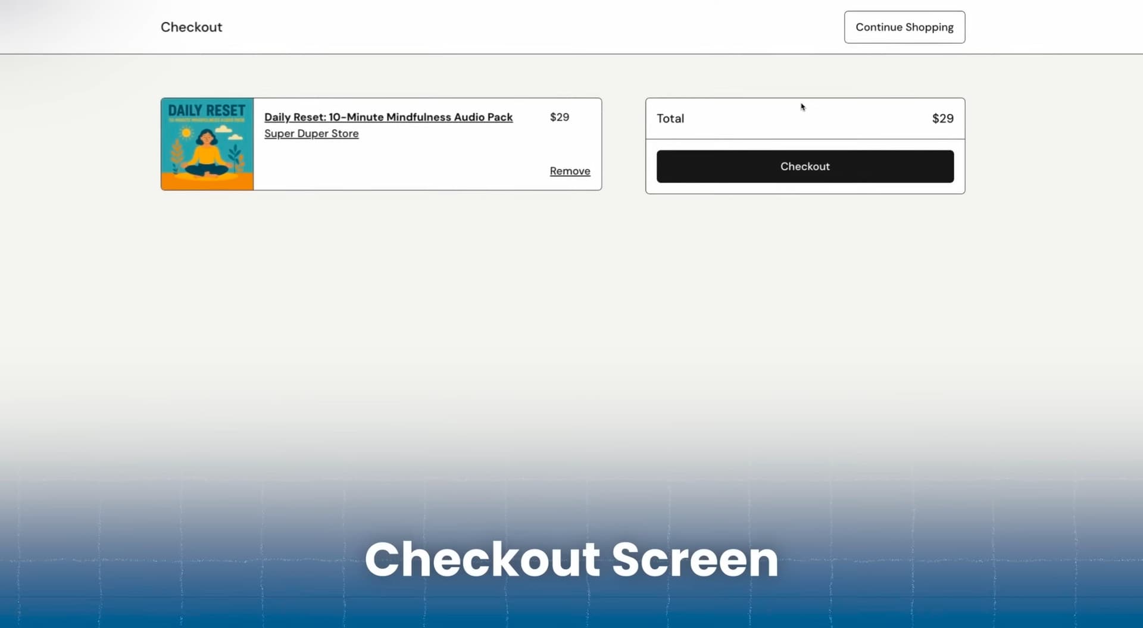This screenshot has width=1143, height=628.
Task: Click the sun graphic on the cover art
Action: (x=186, y=133)
